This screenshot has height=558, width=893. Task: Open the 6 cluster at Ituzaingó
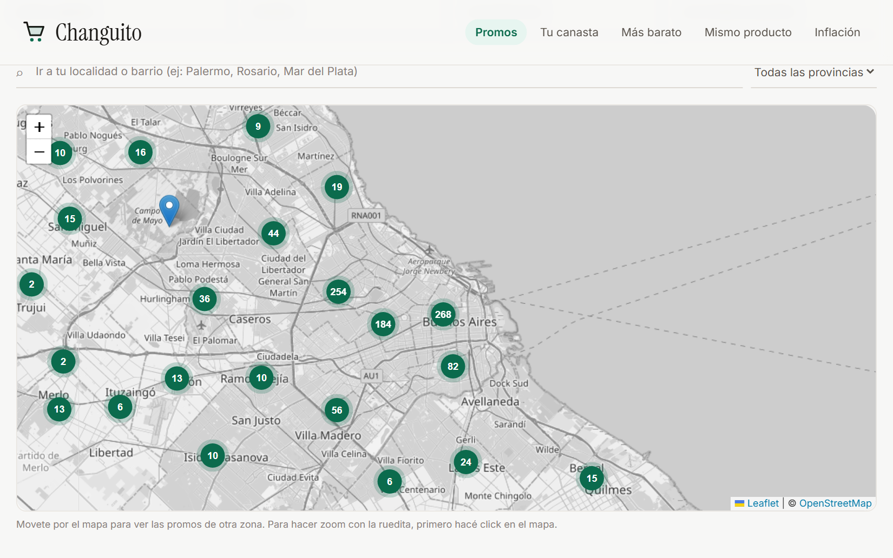(x=120, y=407)
